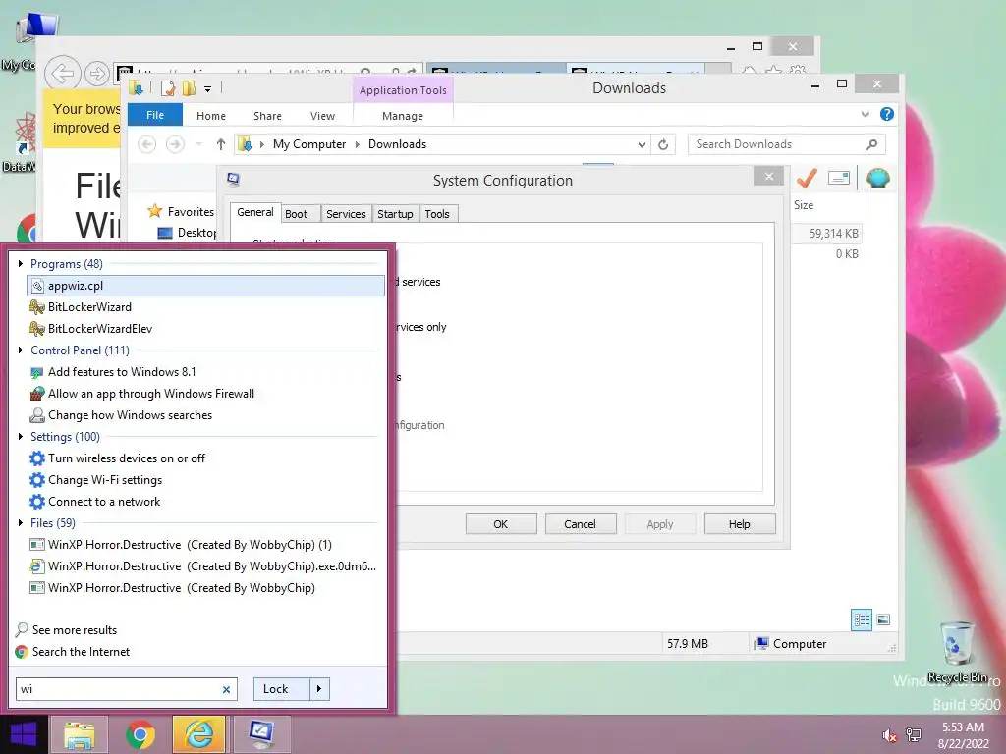Open appwiz.cpl from search results
Screen dimensions: 1006x754
(x=205, y=286)
